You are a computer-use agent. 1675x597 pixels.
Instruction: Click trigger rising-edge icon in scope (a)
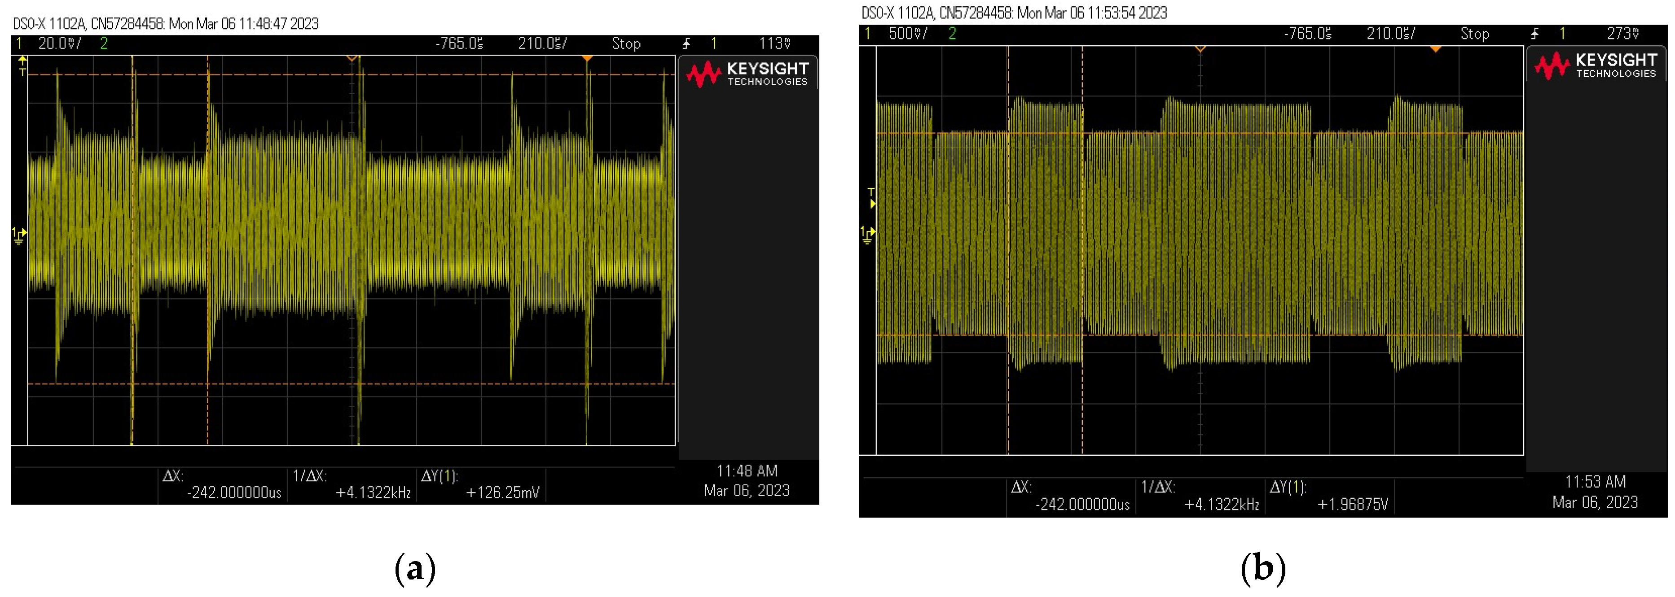point(686,44)
